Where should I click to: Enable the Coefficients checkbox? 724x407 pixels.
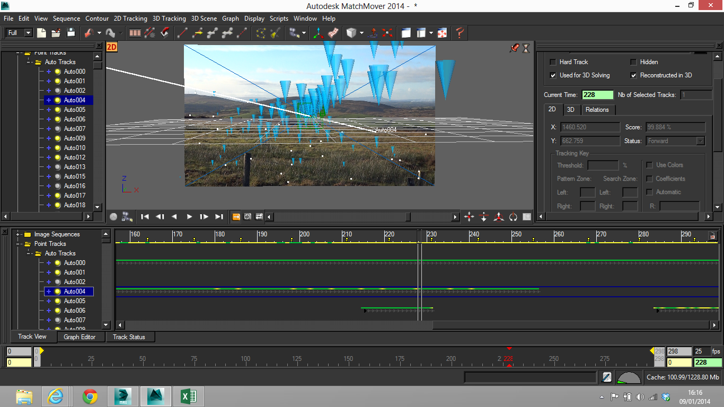click(649, 179)
